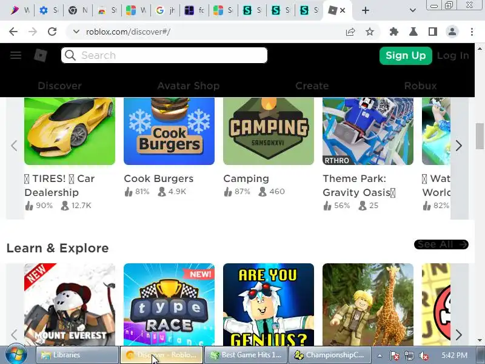Click the page vertical scrollbar thumb
This screenshot has width=485, height=364.
point(480,136)
